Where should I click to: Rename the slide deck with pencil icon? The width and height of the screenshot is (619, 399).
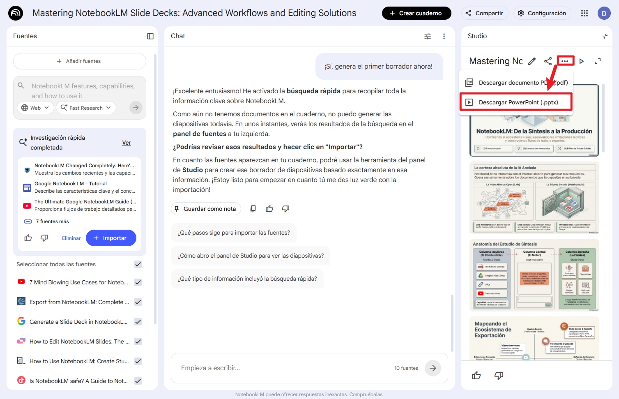click(x=532, y=61)
